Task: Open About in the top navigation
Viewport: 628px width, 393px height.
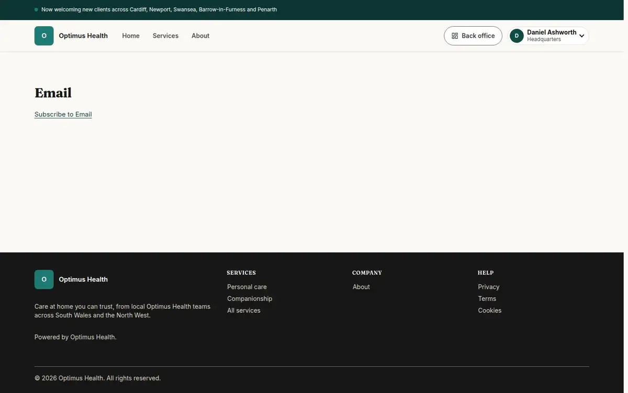Action: pos(200,36)
